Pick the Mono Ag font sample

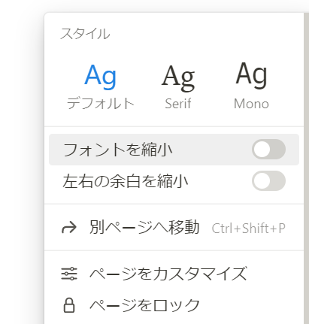[251, 74]
